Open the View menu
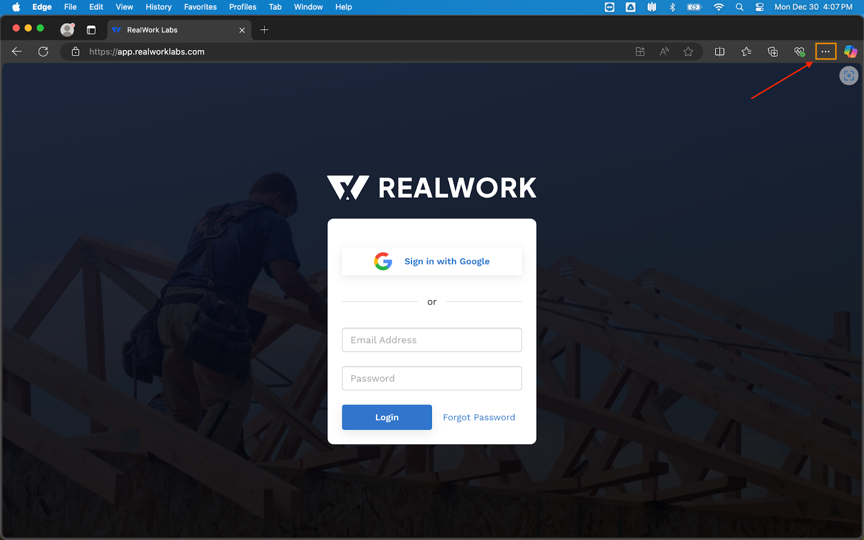This screenshot has height=540, width=864. (x=124, y=7)
